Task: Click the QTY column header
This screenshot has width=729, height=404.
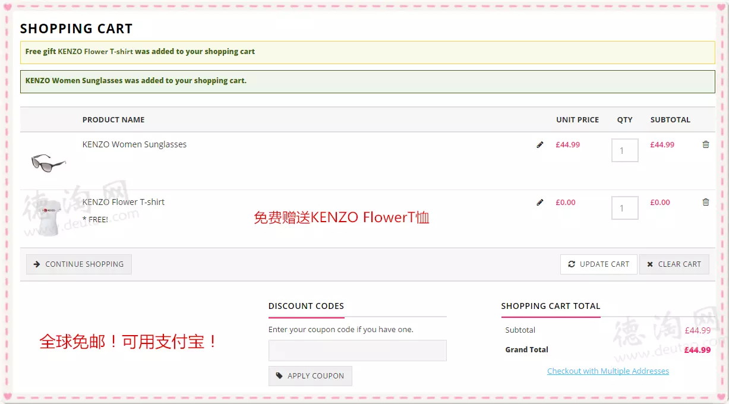Action: pyautogui.click(x=624, y=119)
